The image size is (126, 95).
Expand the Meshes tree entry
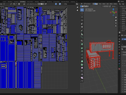pyautogui.click(x=121, y=16)
